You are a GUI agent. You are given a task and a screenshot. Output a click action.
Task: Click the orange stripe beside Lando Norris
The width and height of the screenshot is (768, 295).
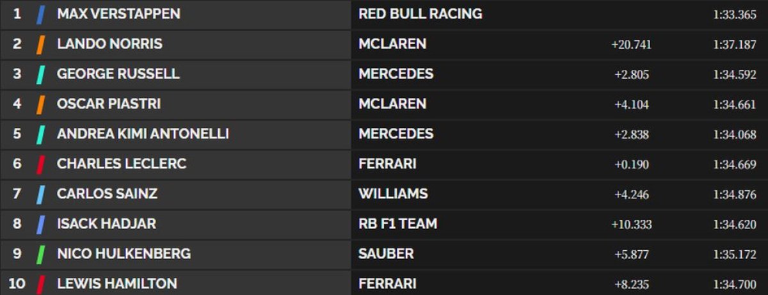coord(40,44)
